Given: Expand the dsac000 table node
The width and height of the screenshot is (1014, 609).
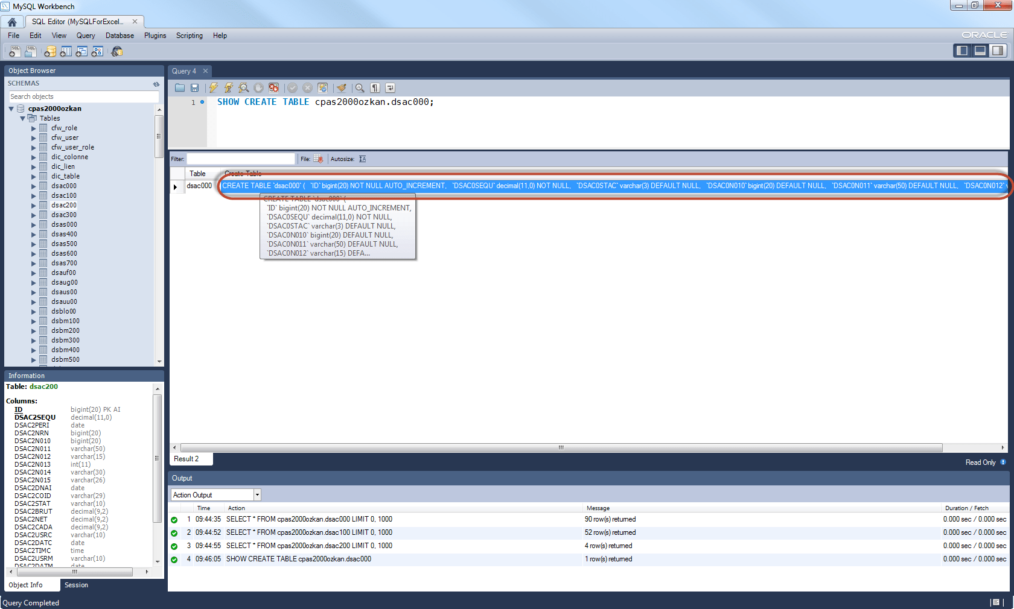Looking at the screenshot, I should click(x=34, y=186).
